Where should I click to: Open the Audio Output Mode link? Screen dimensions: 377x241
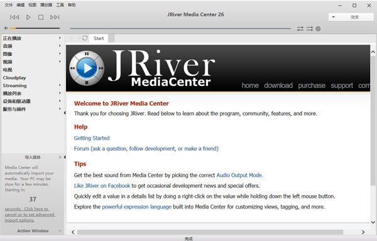240,175
